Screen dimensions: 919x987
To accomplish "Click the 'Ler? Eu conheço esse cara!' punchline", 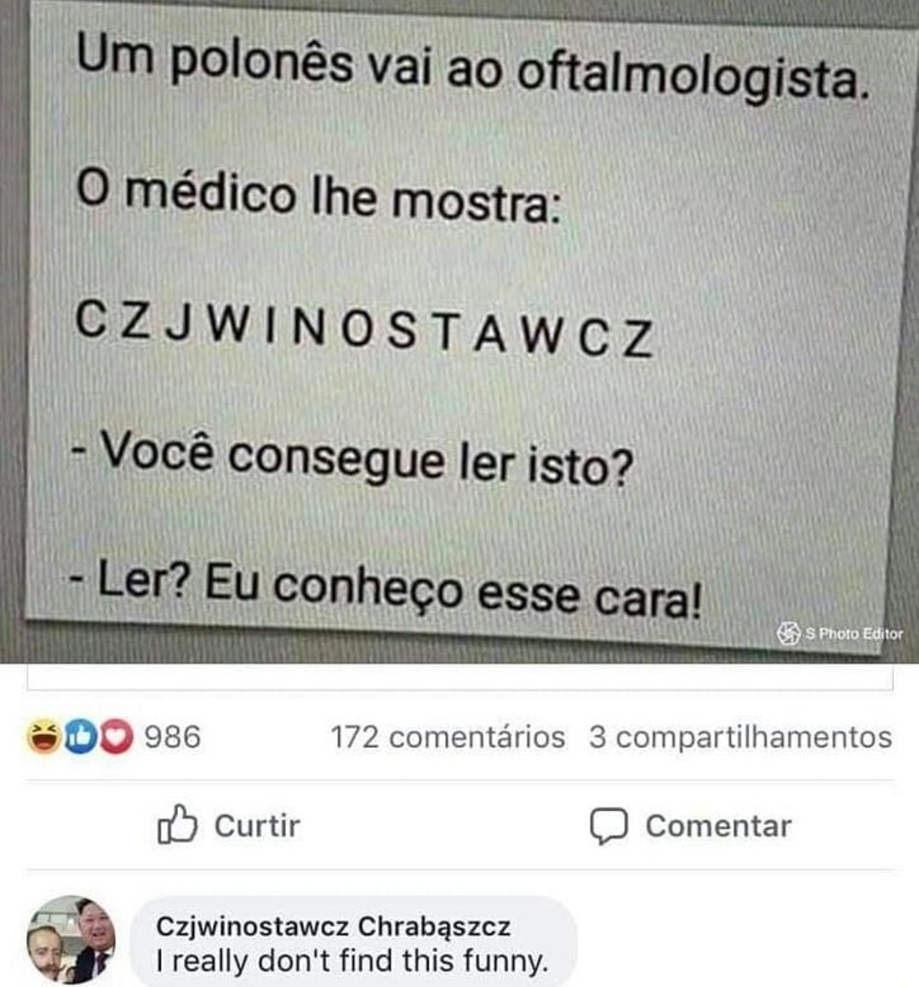I will [x=385, y=589].
